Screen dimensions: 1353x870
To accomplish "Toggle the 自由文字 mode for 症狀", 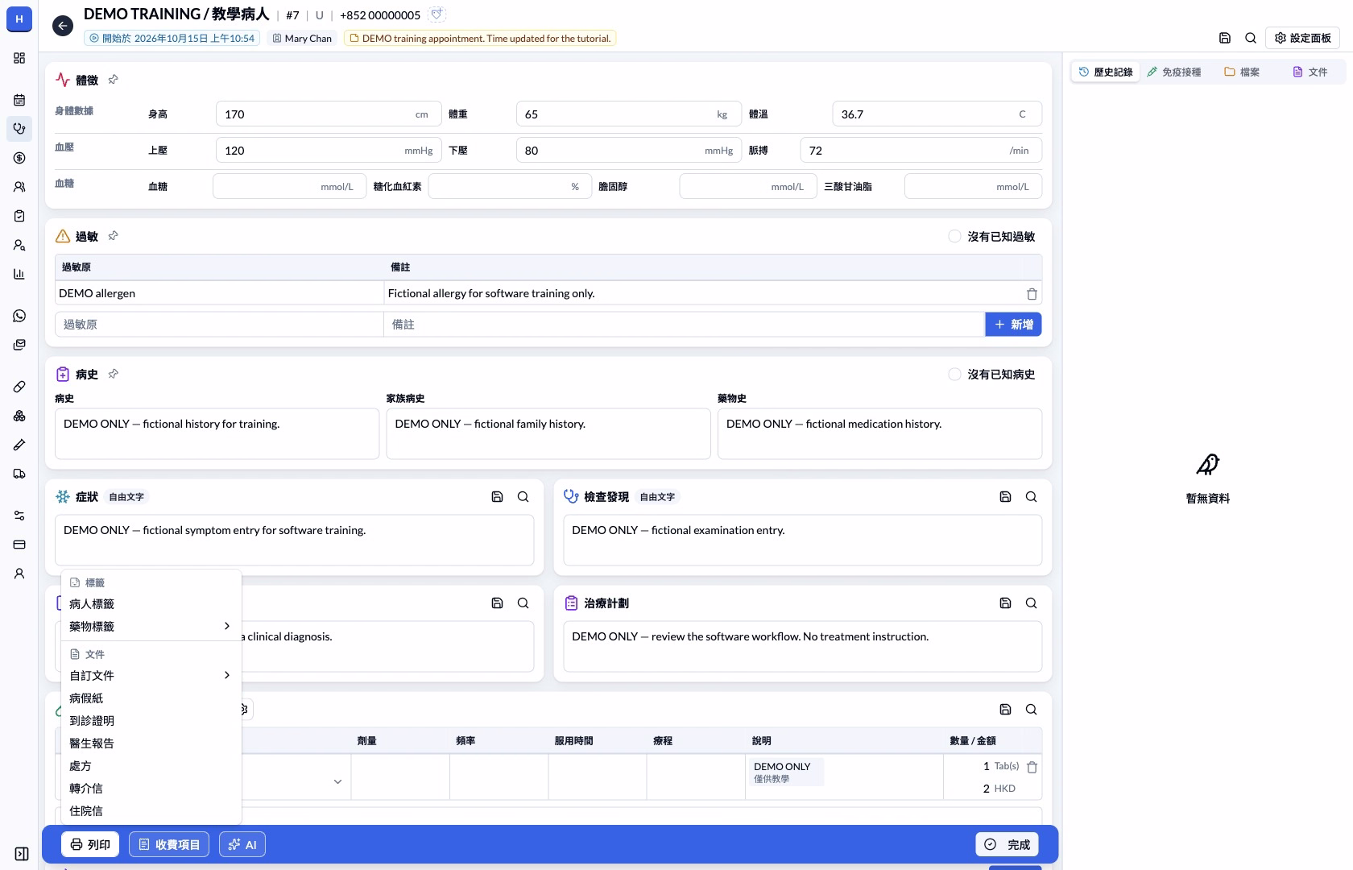I will click(126, 497).
